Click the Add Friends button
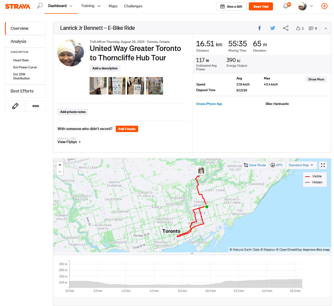Screen dimensions: 334x306 tap(127, 129)
